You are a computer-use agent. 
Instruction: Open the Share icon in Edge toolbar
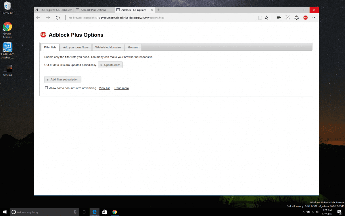click(296, 18)
